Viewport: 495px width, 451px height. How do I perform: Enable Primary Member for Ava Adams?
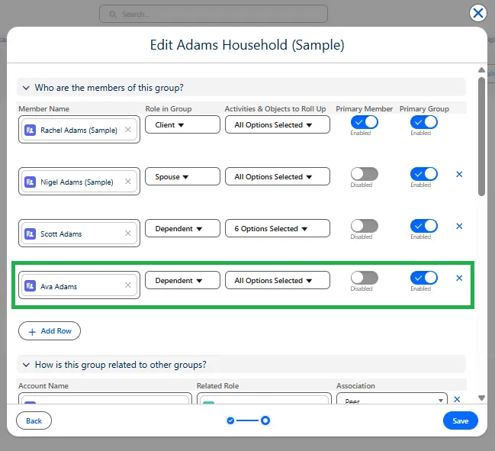(365, 278)
